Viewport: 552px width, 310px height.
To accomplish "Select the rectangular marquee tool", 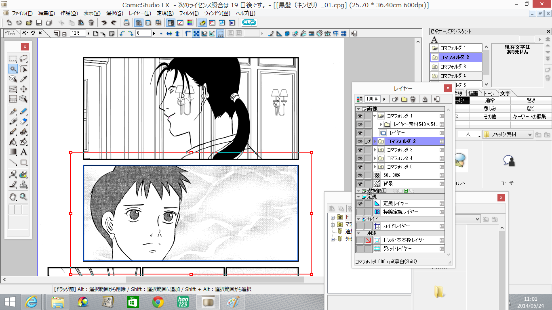I will (x=13, y=58).
